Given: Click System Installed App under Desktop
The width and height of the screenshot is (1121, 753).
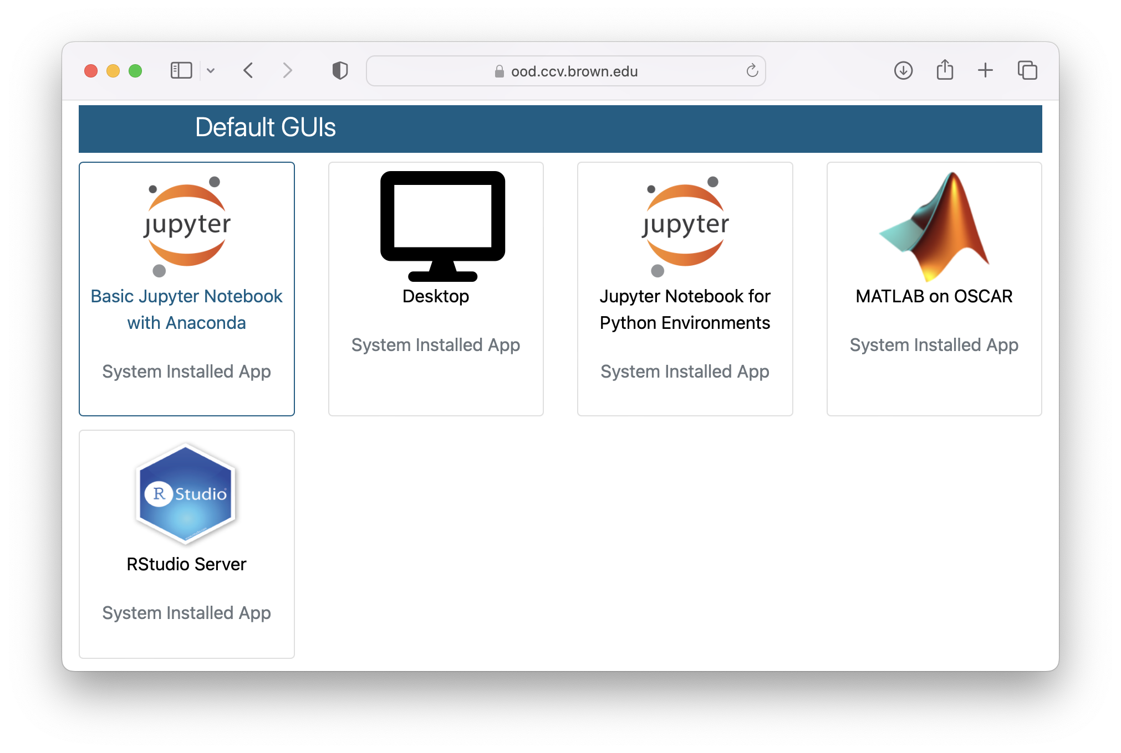Looking at the screenshot, I should click(x=436, y=345).
